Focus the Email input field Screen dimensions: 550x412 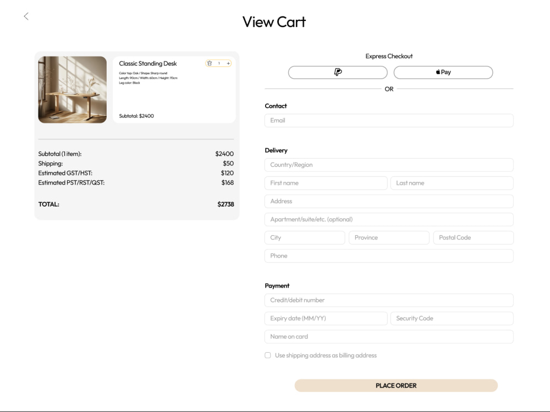coord(389,120)
